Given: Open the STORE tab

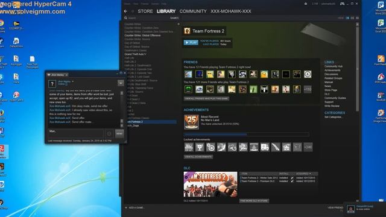Looking at the screenshot, I should coord(145,11).
